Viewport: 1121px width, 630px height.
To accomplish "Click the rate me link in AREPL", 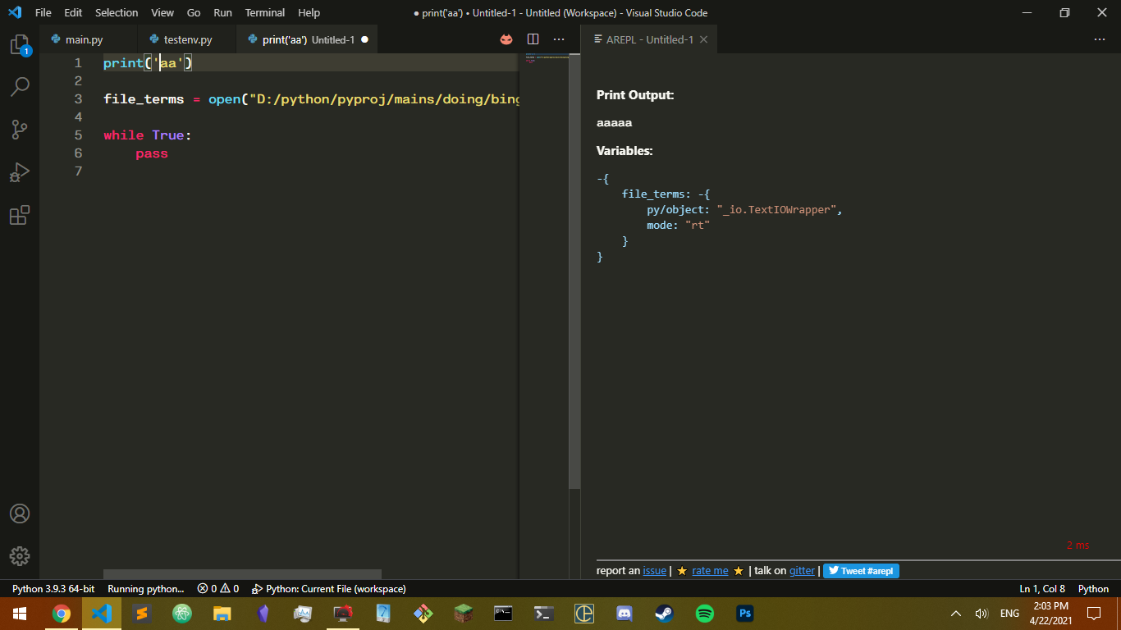I will coord(709,570).
